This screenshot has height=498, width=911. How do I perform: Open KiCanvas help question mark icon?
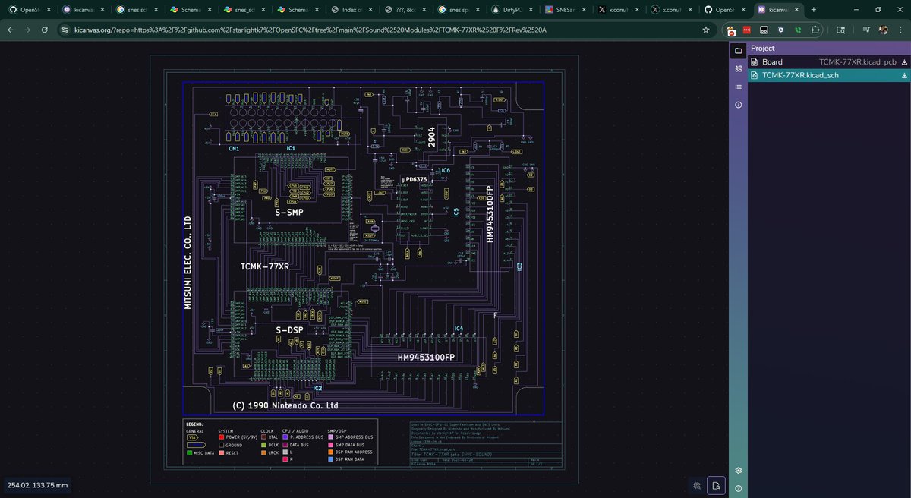(738, 487)
